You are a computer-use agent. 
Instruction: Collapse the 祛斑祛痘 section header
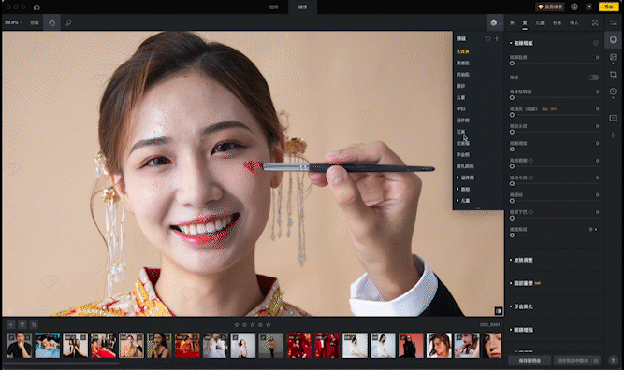click(x=522, y=43)
